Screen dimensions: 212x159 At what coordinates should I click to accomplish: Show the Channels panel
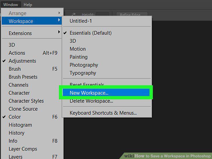tap(32, 85)
